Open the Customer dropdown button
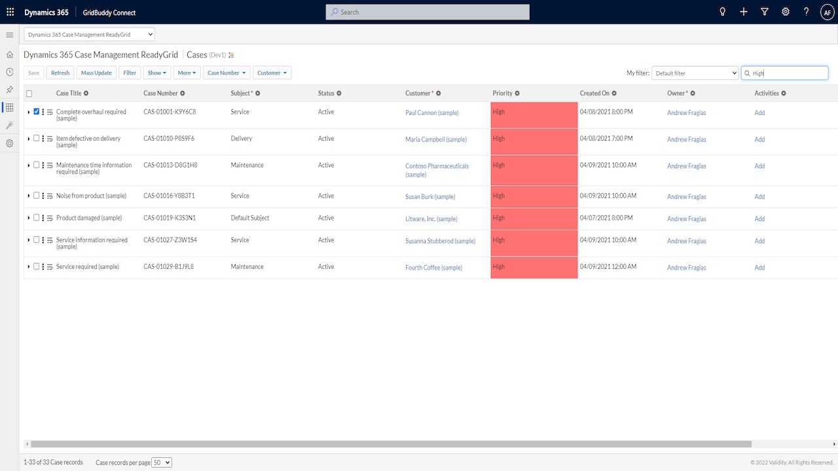 pyautogui.click(x=272, y=73)
